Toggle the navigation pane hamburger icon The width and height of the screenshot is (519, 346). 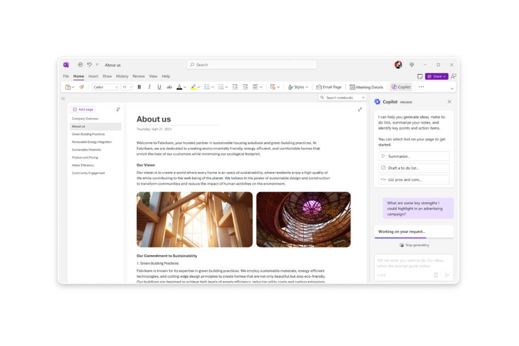(63, 98)
